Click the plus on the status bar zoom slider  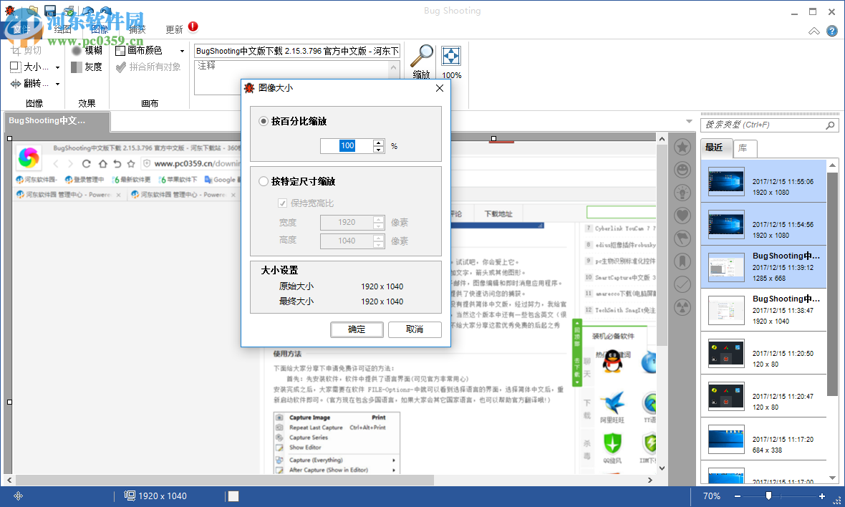click(x=821, y=496)
